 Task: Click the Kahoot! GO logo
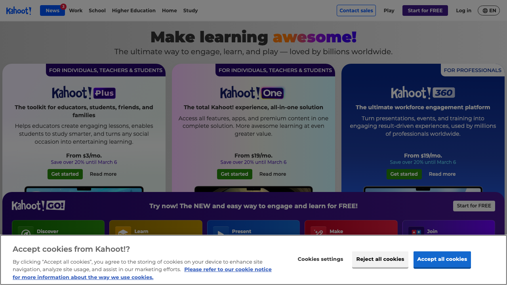point(38,205)
